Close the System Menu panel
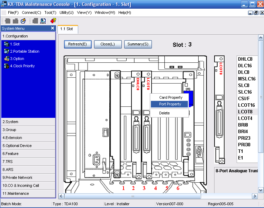The height and width of the screenshot is (208, 264). [x=53, y=28]
